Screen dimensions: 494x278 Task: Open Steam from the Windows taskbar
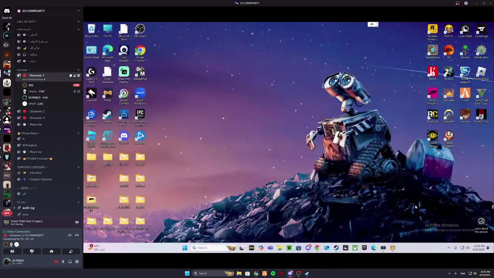tap(307, 273)
